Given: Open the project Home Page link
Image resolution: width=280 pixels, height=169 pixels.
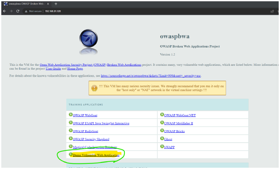Looking at the screenshot, I should tap(75, 69).
